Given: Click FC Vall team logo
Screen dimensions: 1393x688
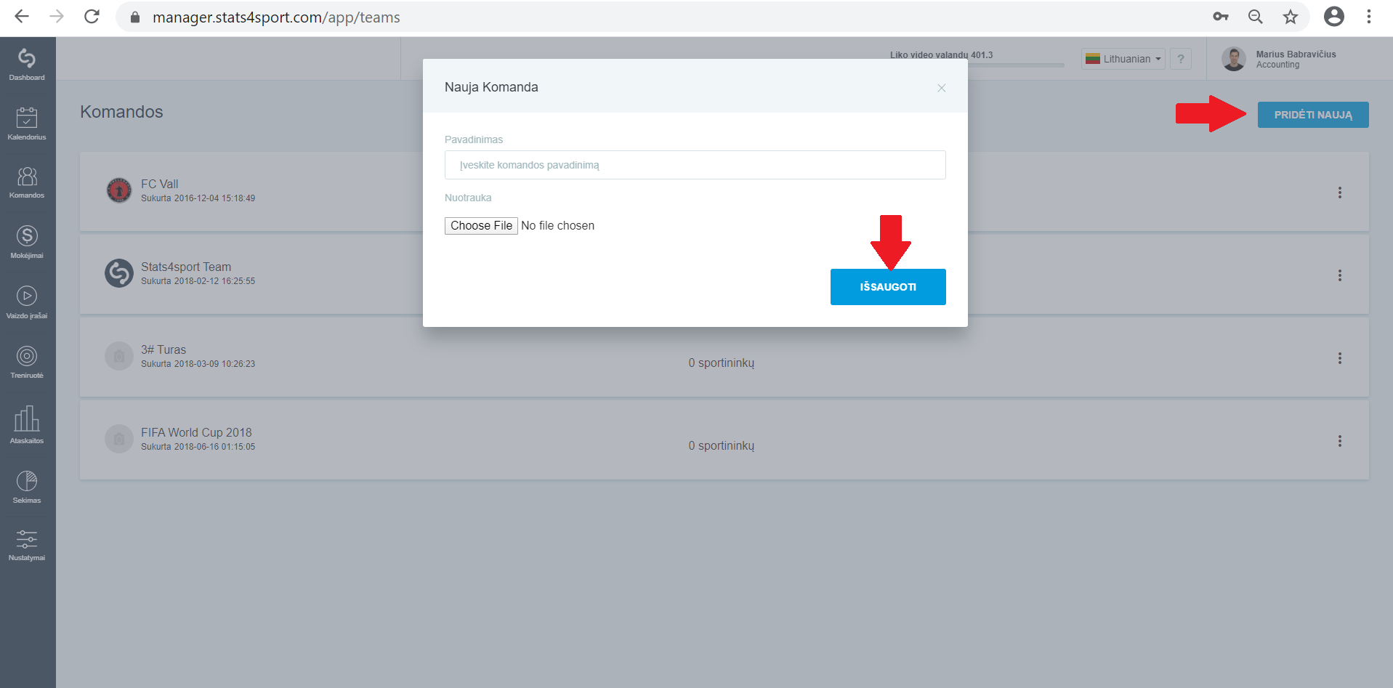Looking at the screenshot, I should point(119,190).
